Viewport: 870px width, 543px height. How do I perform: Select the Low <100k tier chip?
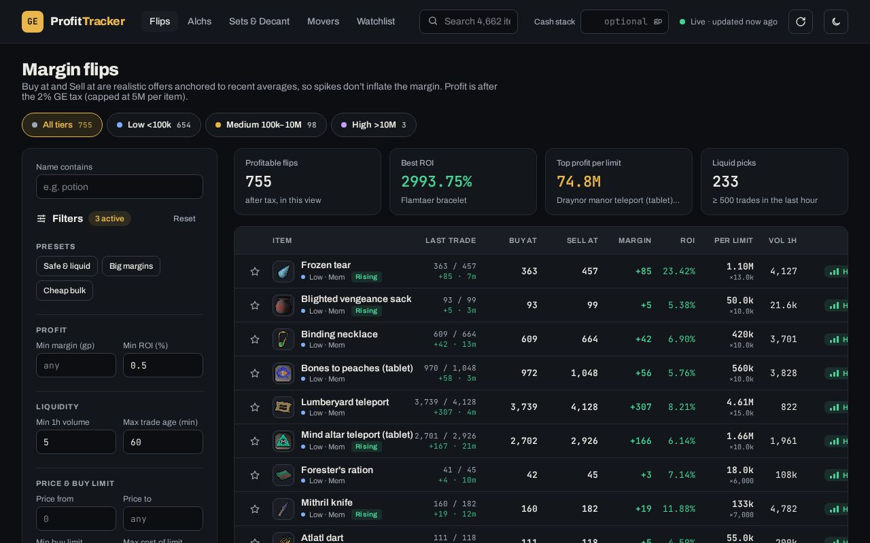pyautogui.click(x=154, y=125)
